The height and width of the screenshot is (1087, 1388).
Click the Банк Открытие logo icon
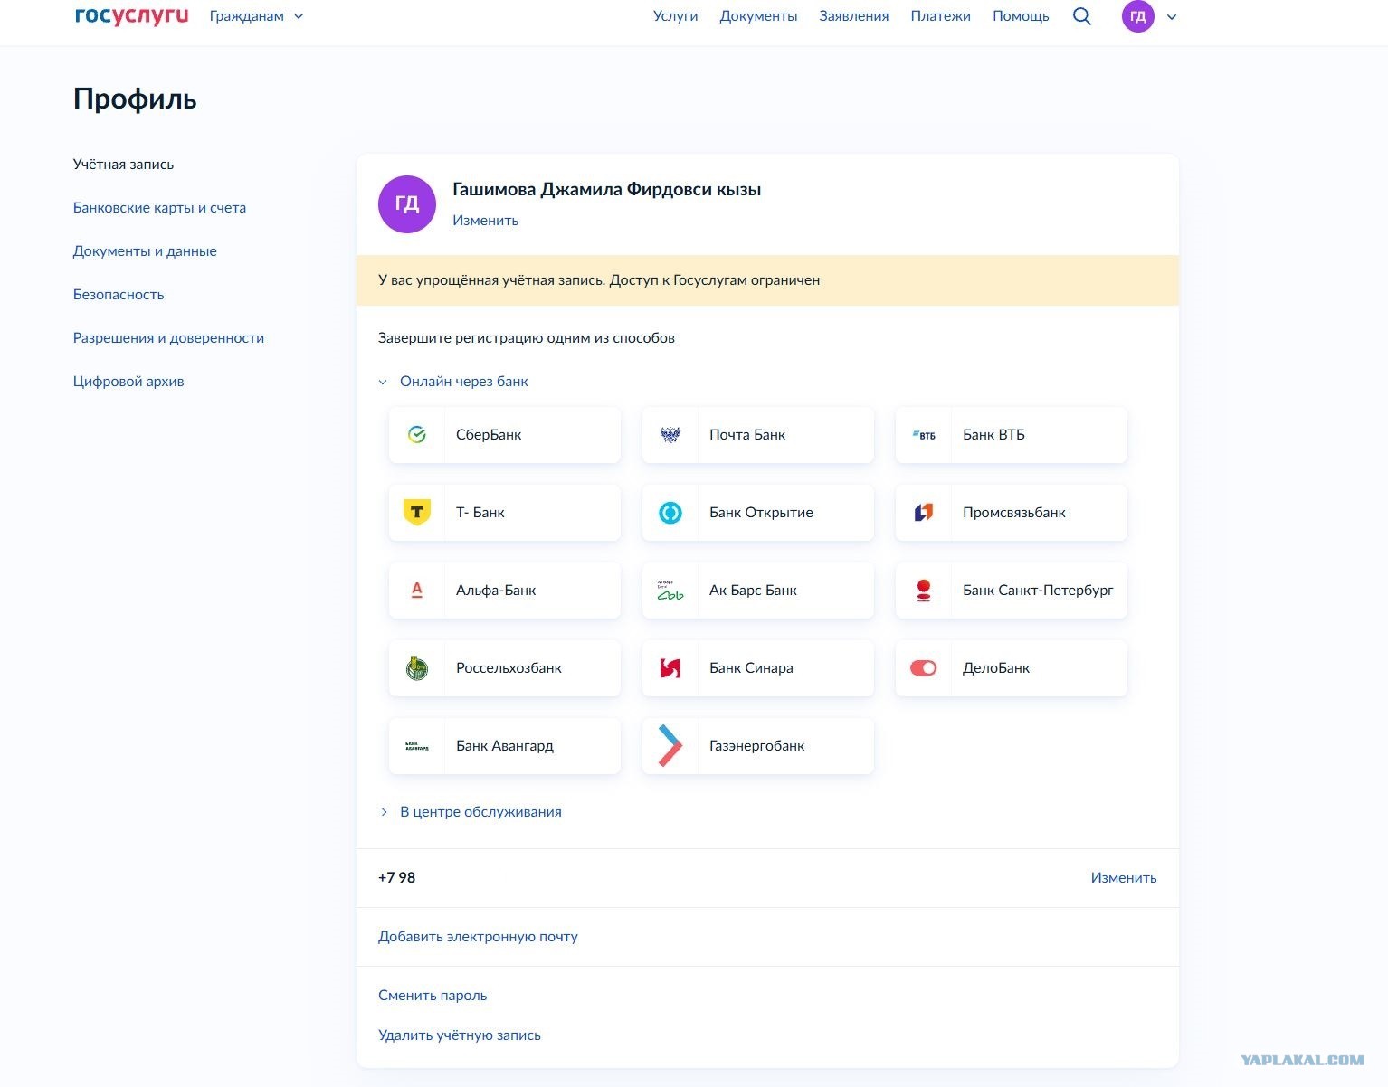[670, 513]
